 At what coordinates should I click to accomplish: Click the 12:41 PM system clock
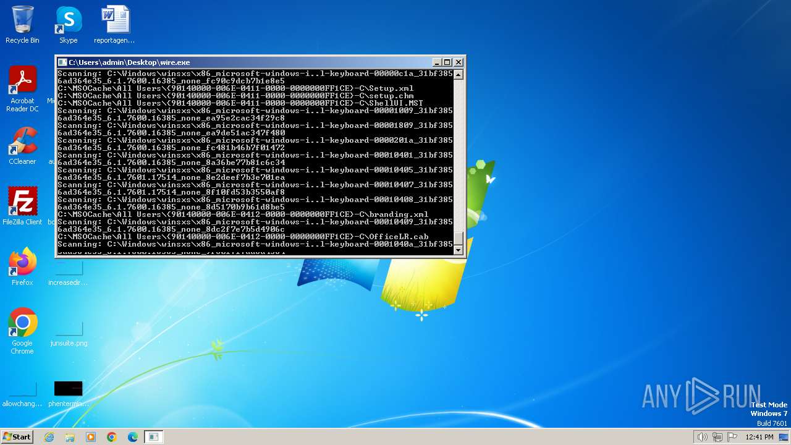point(759,437)
